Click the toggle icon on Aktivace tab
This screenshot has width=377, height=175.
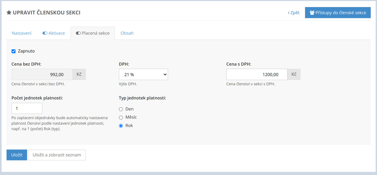point(45,33)
